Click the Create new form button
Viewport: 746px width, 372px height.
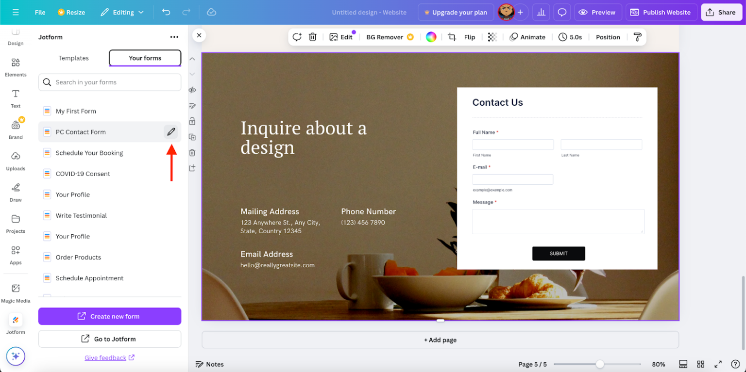109,316
